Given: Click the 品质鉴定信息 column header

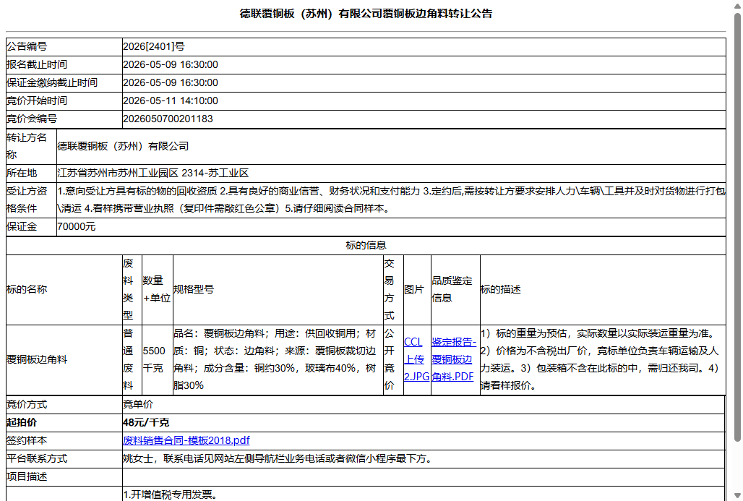Looking at the screenshot, I should [455, 289].
